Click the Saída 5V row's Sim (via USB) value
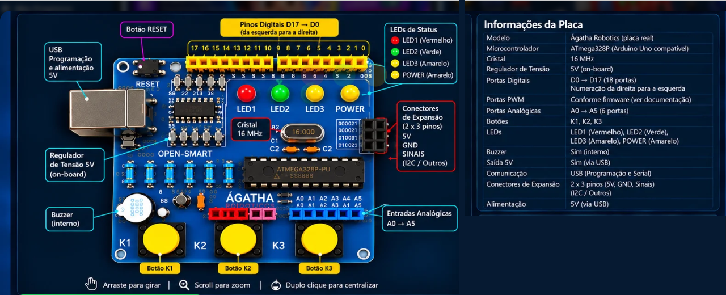The height and width of the screenshot is (295, 726). (592, 163)
